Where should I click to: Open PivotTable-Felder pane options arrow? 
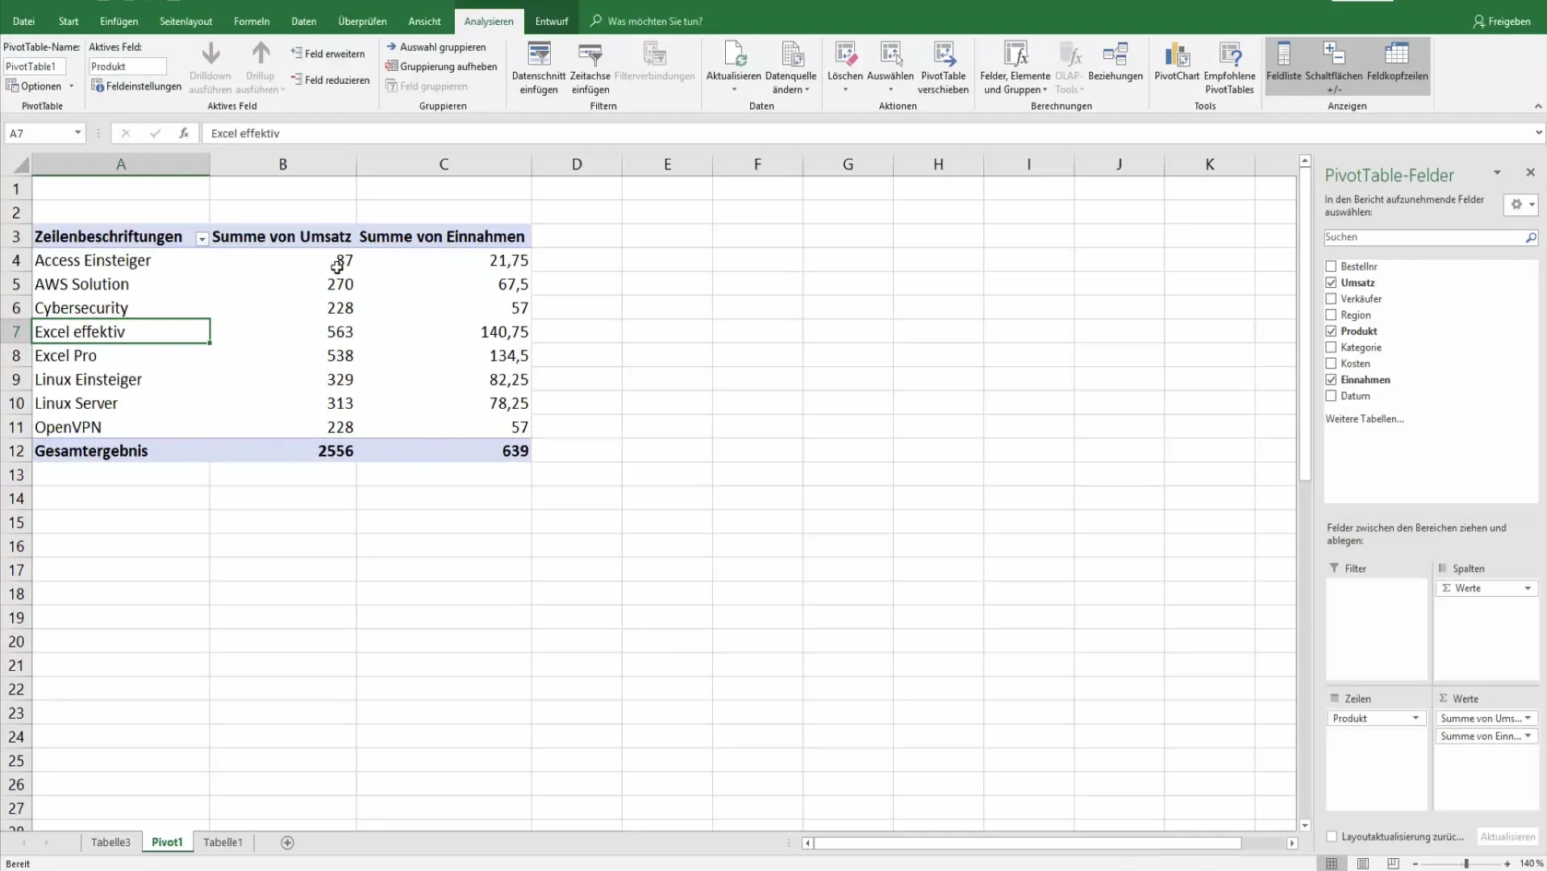pyautogui.click(x=1497, y=173)
